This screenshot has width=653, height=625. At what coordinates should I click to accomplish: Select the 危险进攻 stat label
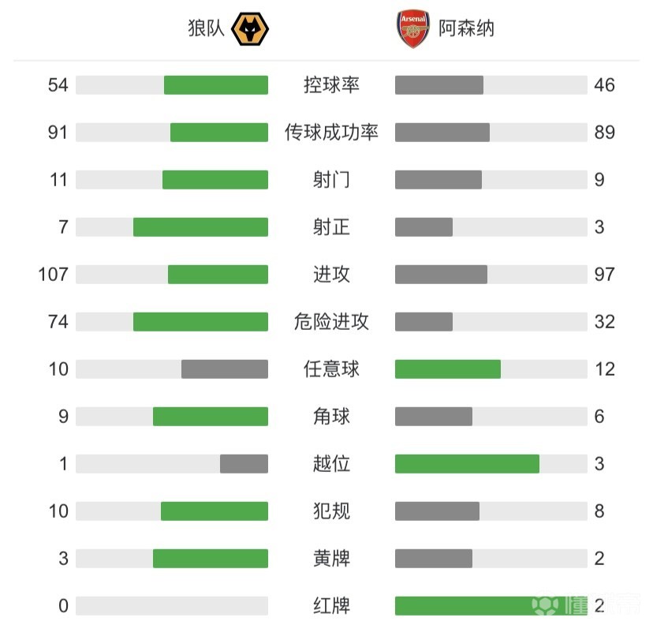(331, 322)
